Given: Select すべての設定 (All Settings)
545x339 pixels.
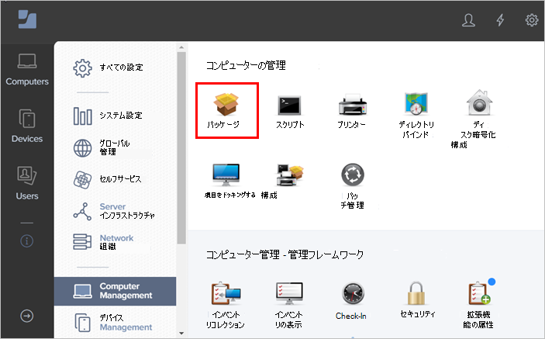Looking at the screenshot, I should [109, 67].
